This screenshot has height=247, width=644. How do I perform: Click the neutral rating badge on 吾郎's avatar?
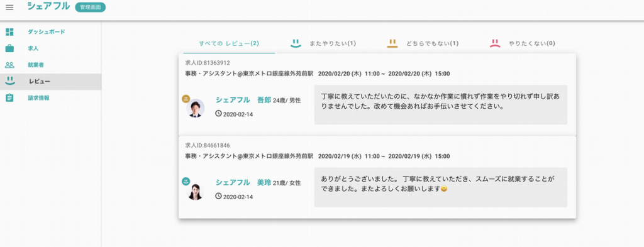click(x=186, y=99)
